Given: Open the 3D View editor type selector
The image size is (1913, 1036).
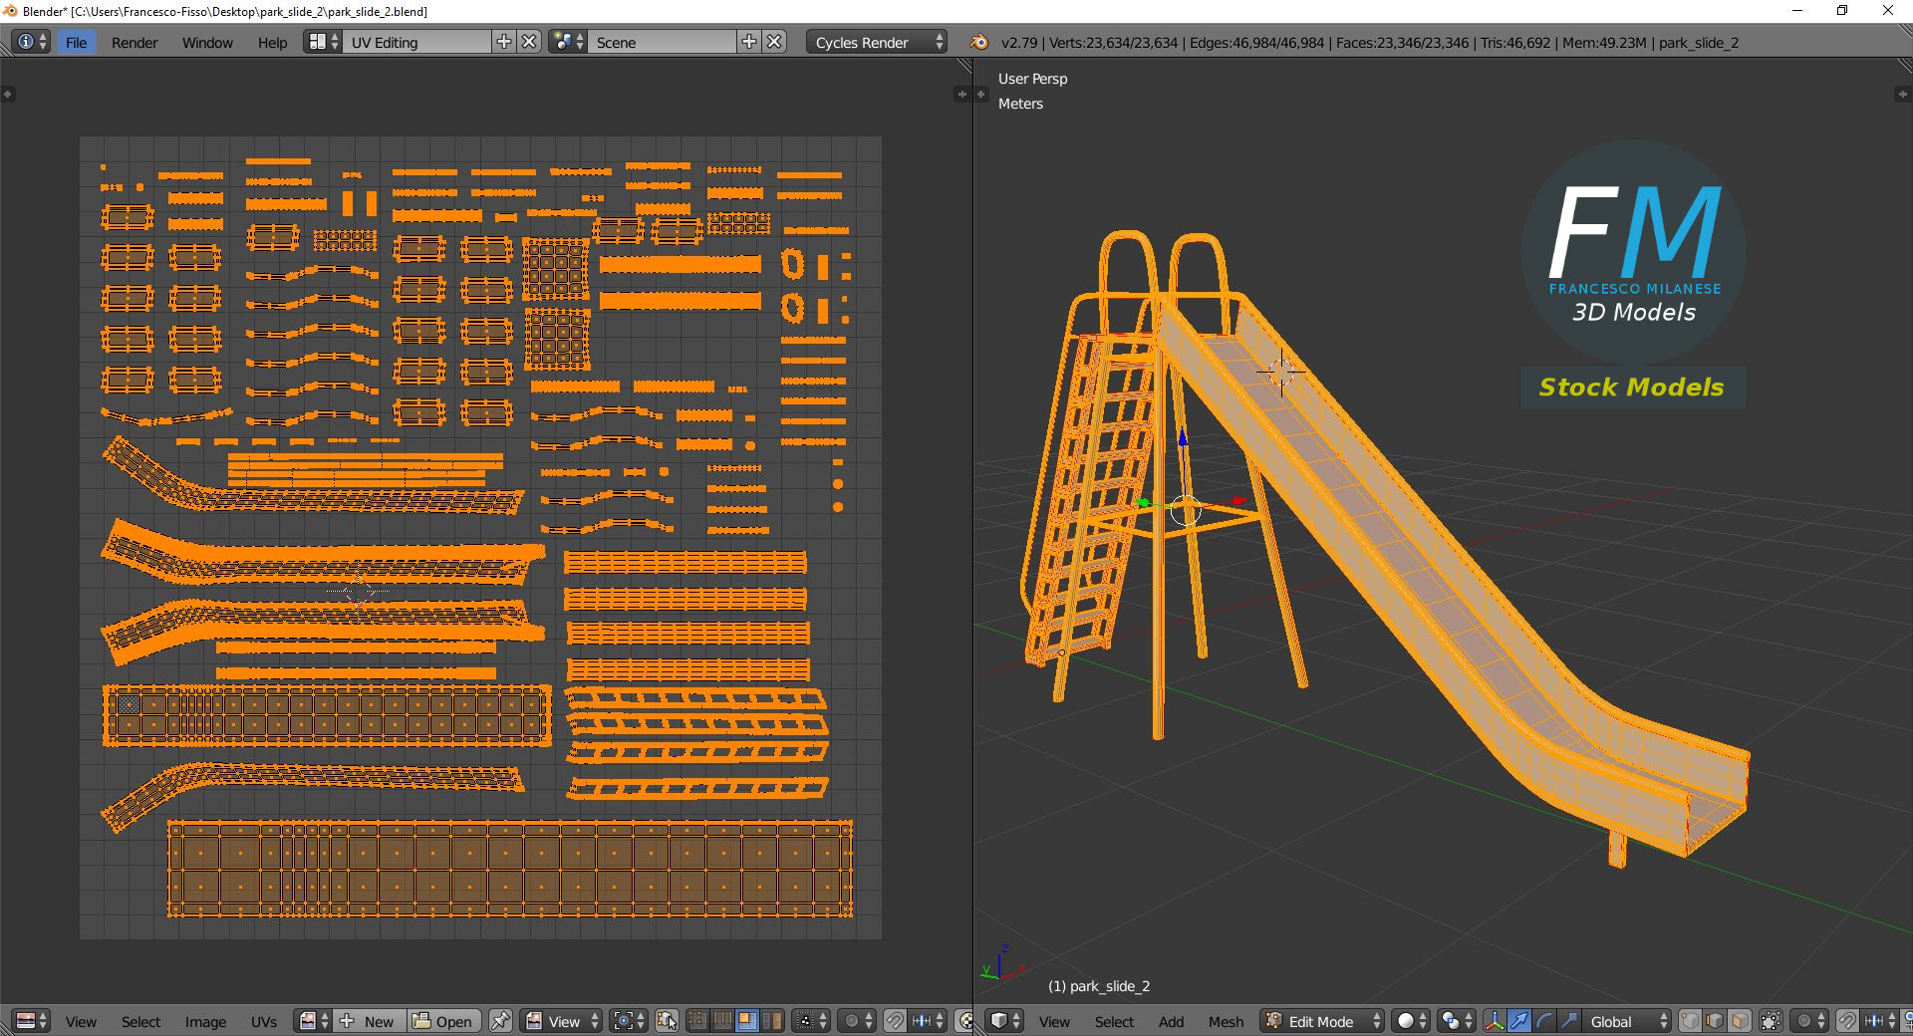Looking at the screenshot, I should coord(1005,1021).
